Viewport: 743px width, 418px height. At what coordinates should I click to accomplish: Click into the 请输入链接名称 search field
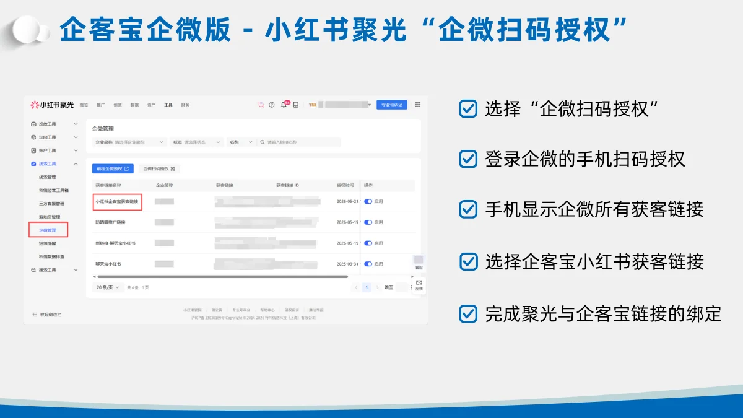point(300,142)
